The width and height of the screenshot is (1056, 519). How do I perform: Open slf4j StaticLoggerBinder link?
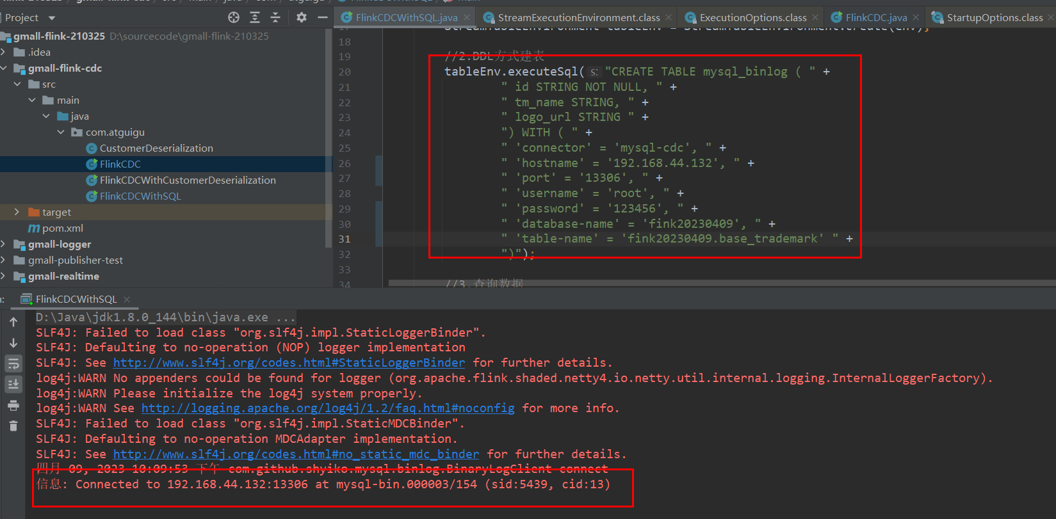[x=289, y=363]
